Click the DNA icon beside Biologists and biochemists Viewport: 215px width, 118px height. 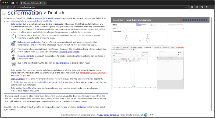(13, 43)
